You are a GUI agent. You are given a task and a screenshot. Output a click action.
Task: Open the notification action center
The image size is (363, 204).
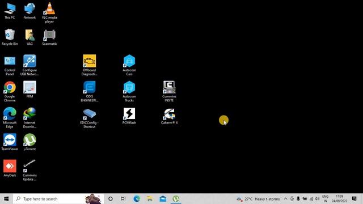click(x=354, y=199)
